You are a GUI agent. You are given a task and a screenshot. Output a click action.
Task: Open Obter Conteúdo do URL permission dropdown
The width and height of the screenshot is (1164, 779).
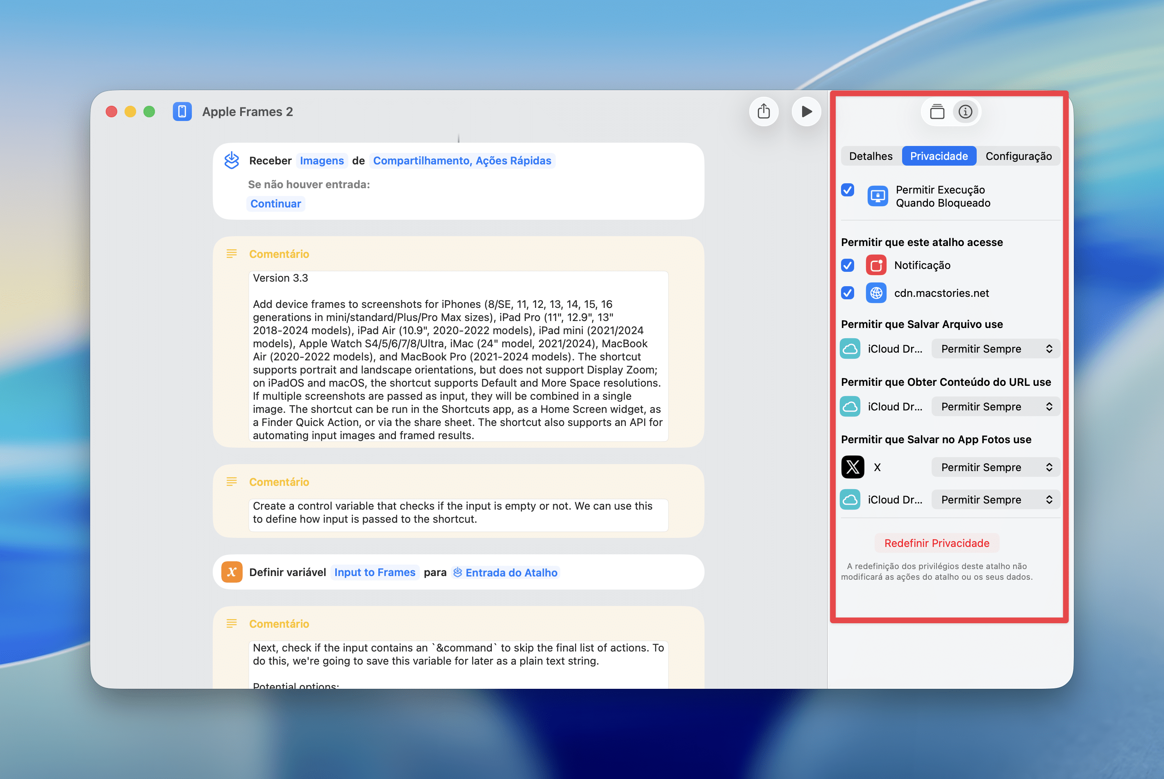(x=995, y=406)
